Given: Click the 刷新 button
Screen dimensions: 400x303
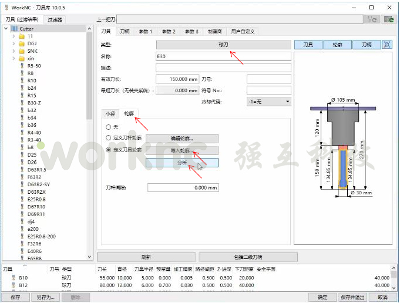Looking at the screenshot, I should coord(146,257).
